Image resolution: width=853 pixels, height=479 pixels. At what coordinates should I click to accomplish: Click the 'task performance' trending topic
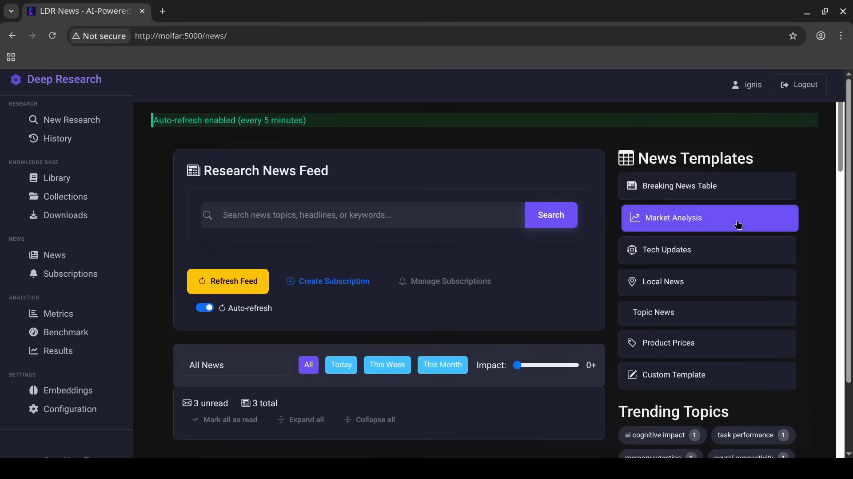click(753, 435)
